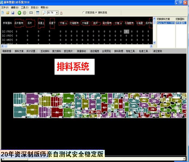Open 检查工具... button

(144, 51)
